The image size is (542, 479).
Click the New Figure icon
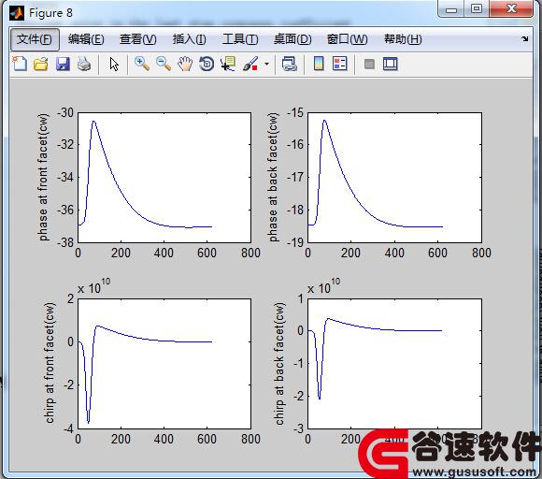[x=20, y=64]
